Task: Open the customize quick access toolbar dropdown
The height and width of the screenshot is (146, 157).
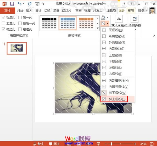Action: pos(43,4)
